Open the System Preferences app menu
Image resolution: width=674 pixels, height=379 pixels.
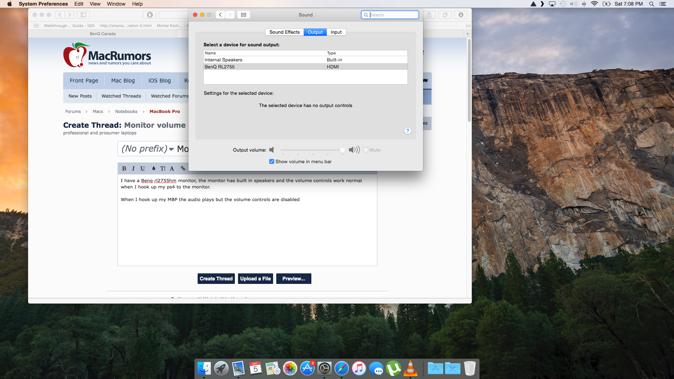tap(43, 4)
